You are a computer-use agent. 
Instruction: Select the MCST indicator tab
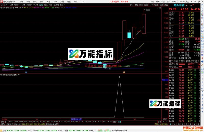point(110,122)
